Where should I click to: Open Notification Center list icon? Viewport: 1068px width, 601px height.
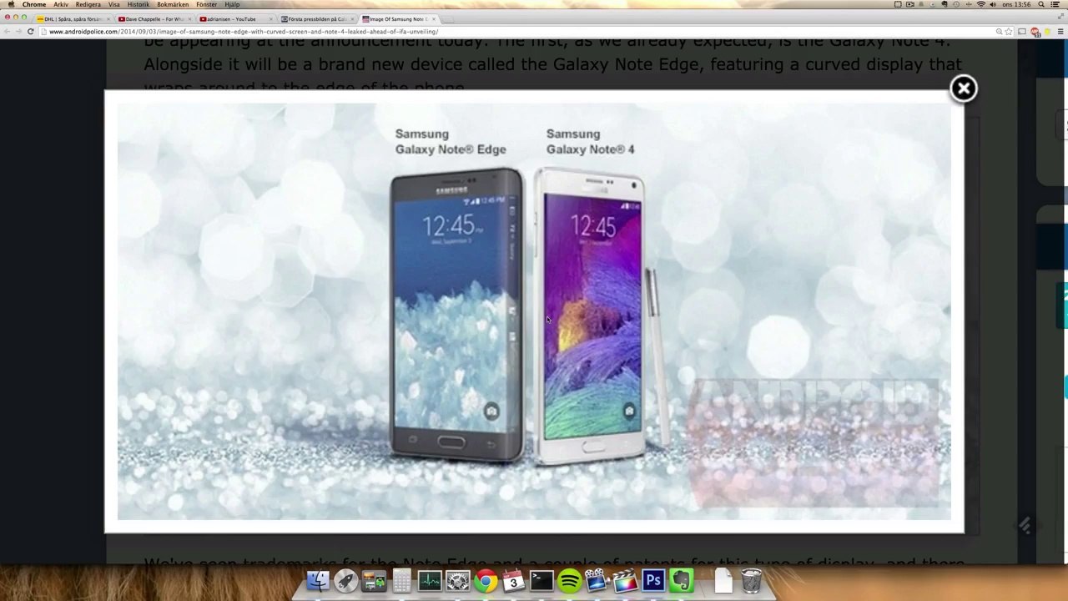pos(1057,5)
